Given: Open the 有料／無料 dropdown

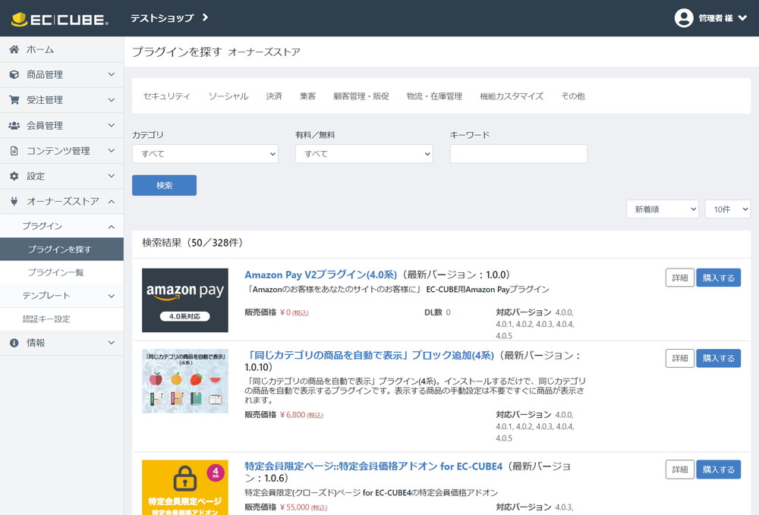Looking at the screenshot, I should 364,154.
